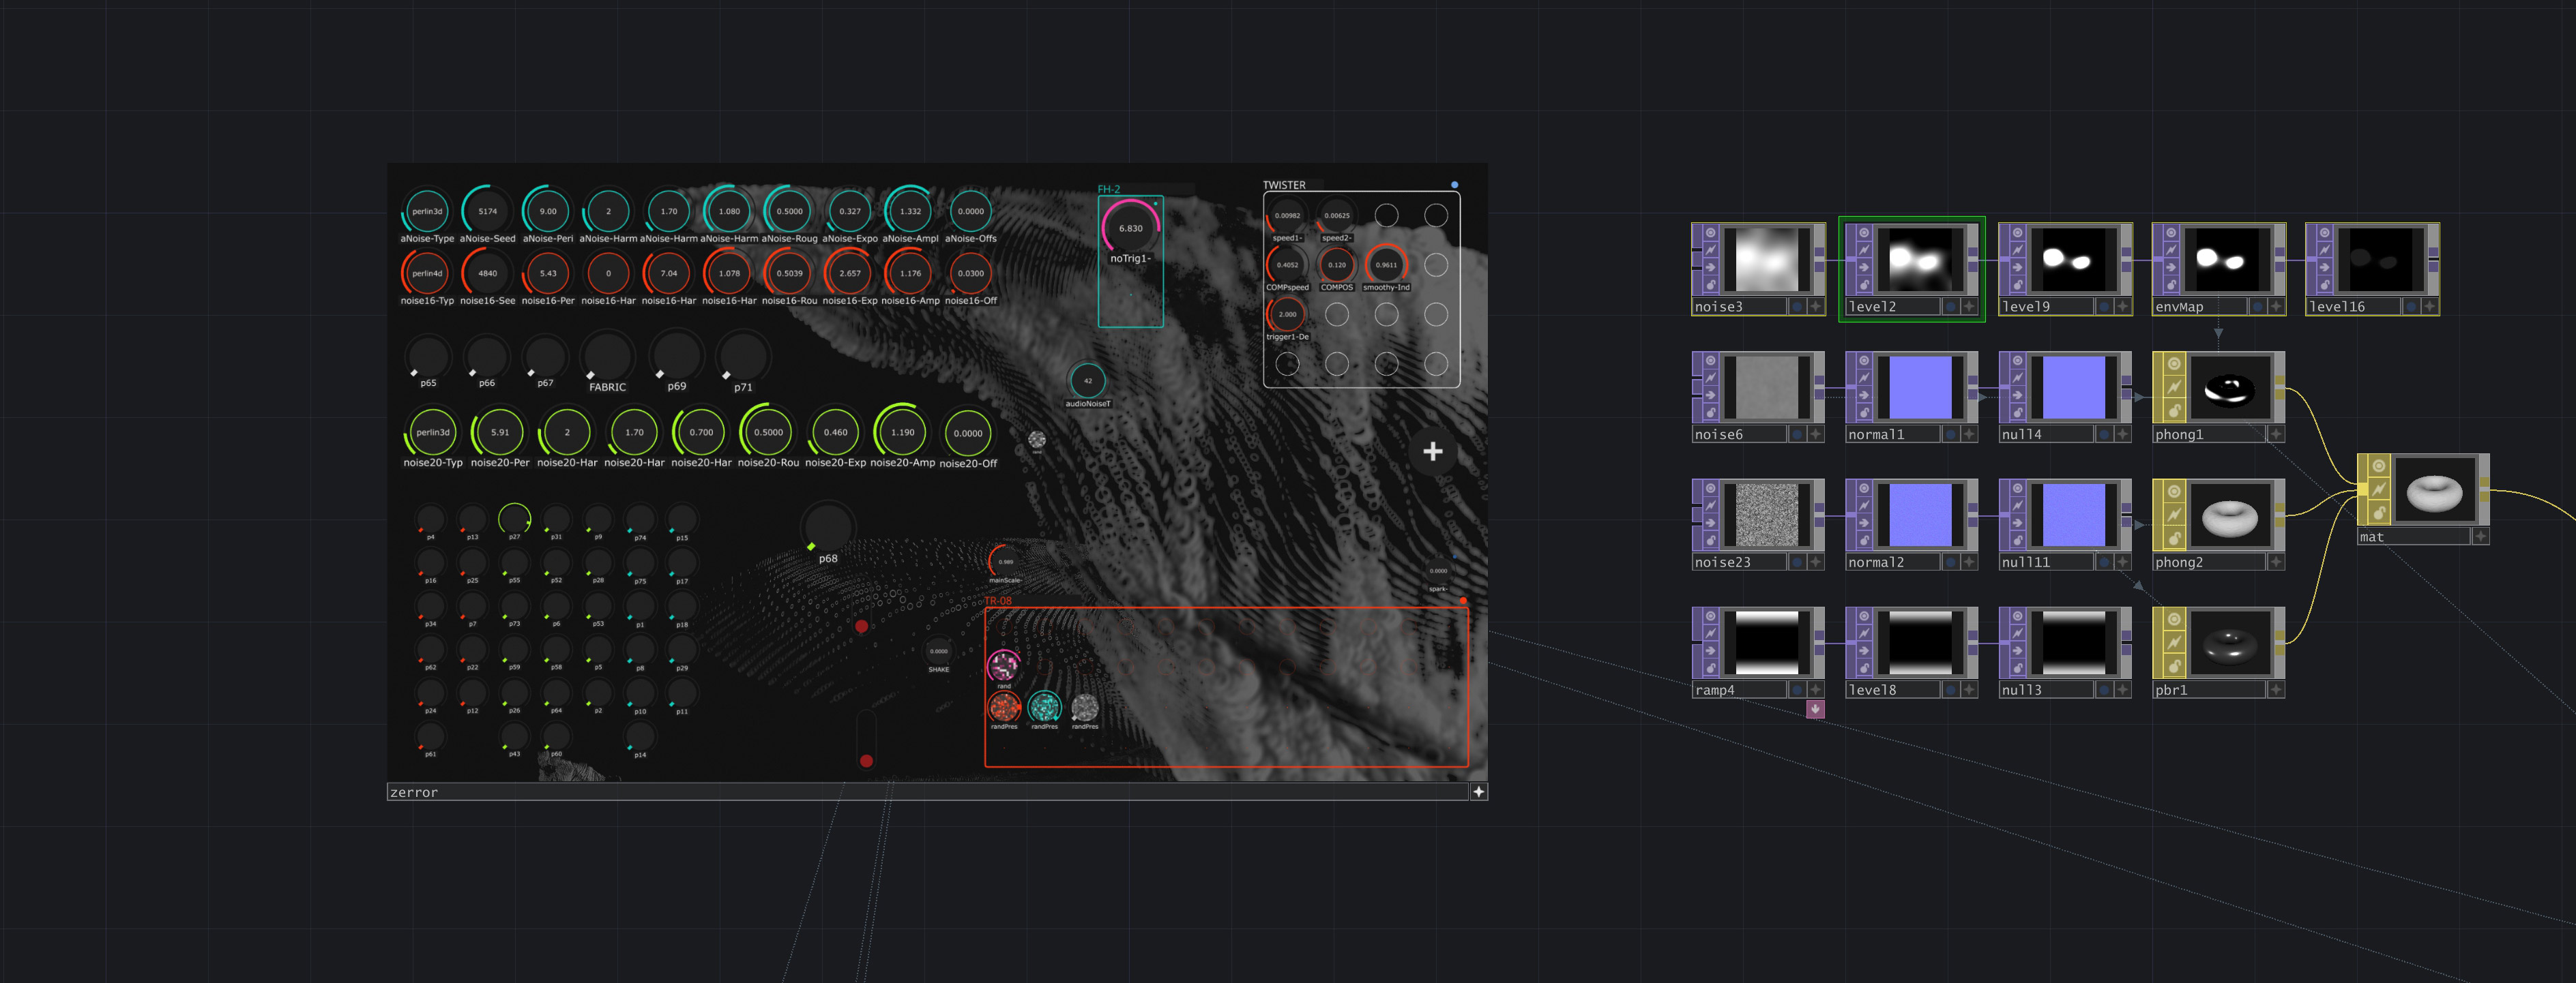Click the lock flag on level9 node
The height and width of the screenshot is (983, 2576).
pos(2017,285)
